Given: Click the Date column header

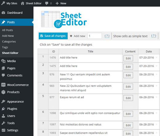Looking at the screenshot, I should (149, 51).
